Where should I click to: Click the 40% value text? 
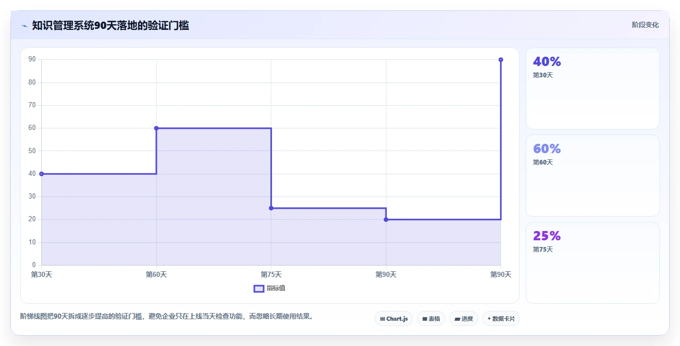coord(547,61)
